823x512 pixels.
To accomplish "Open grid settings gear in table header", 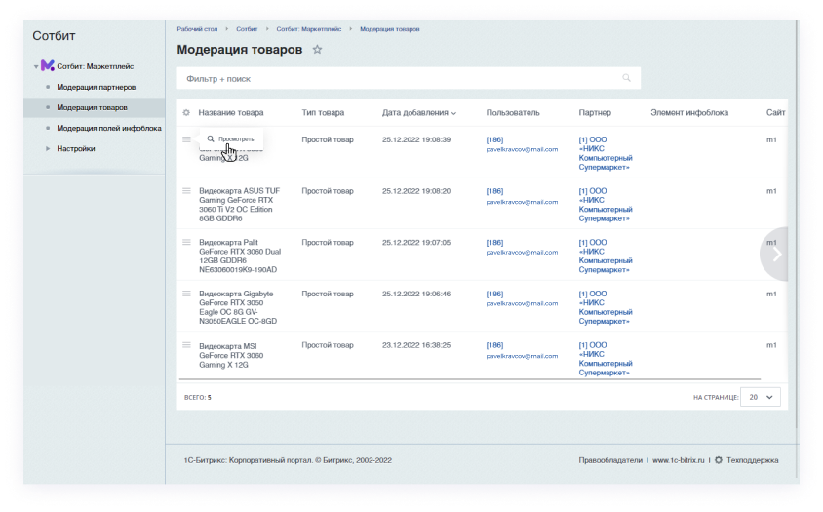I will click(186, 112).
